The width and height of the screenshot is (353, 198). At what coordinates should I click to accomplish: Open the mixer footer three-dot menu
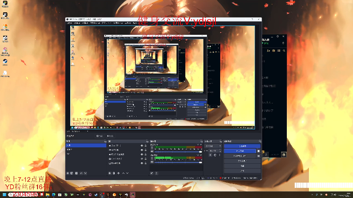(x=156, y=173)
